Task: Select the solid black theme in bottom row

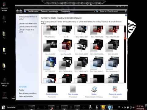Action: pyautogui.click(x=97, y=79)
